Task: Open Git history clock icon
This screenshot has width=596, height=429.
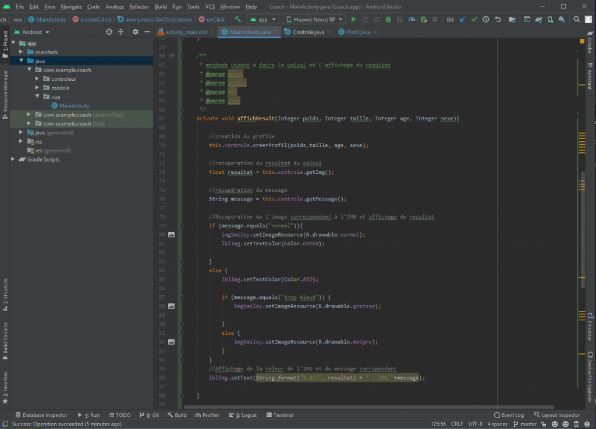Action: point(485,19)
